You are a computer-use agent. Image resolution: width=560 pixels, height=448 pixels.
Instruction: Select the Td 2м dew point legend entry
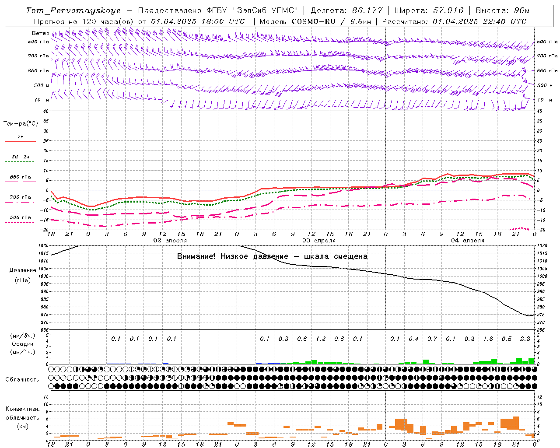(x=21, y=157)
